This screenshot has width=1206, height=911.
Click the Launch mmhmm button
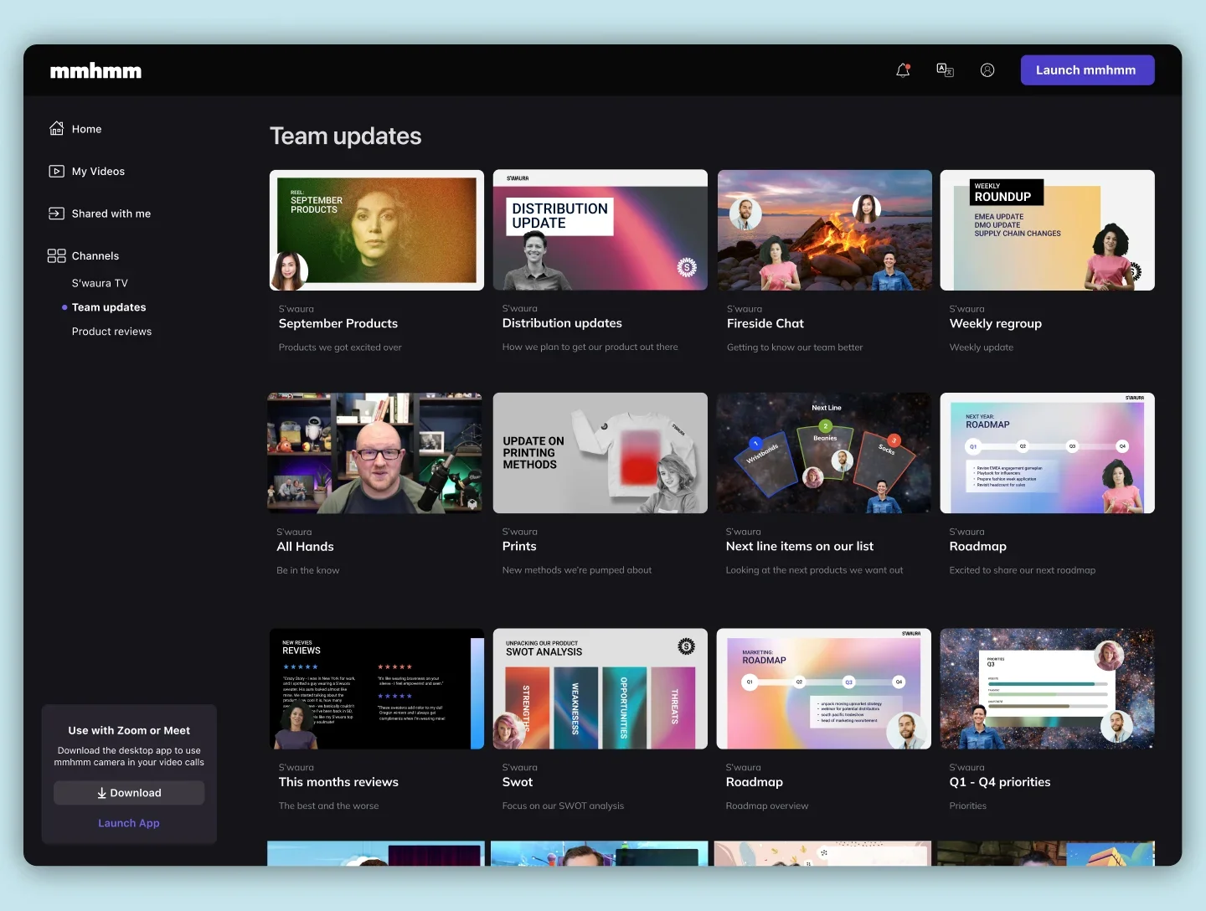tap(1087, 70)
